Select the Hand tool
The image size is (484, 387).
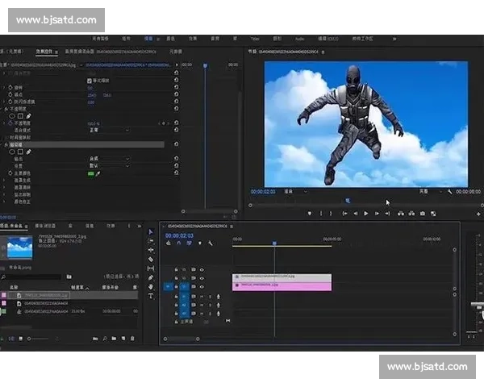pos(151,286)
